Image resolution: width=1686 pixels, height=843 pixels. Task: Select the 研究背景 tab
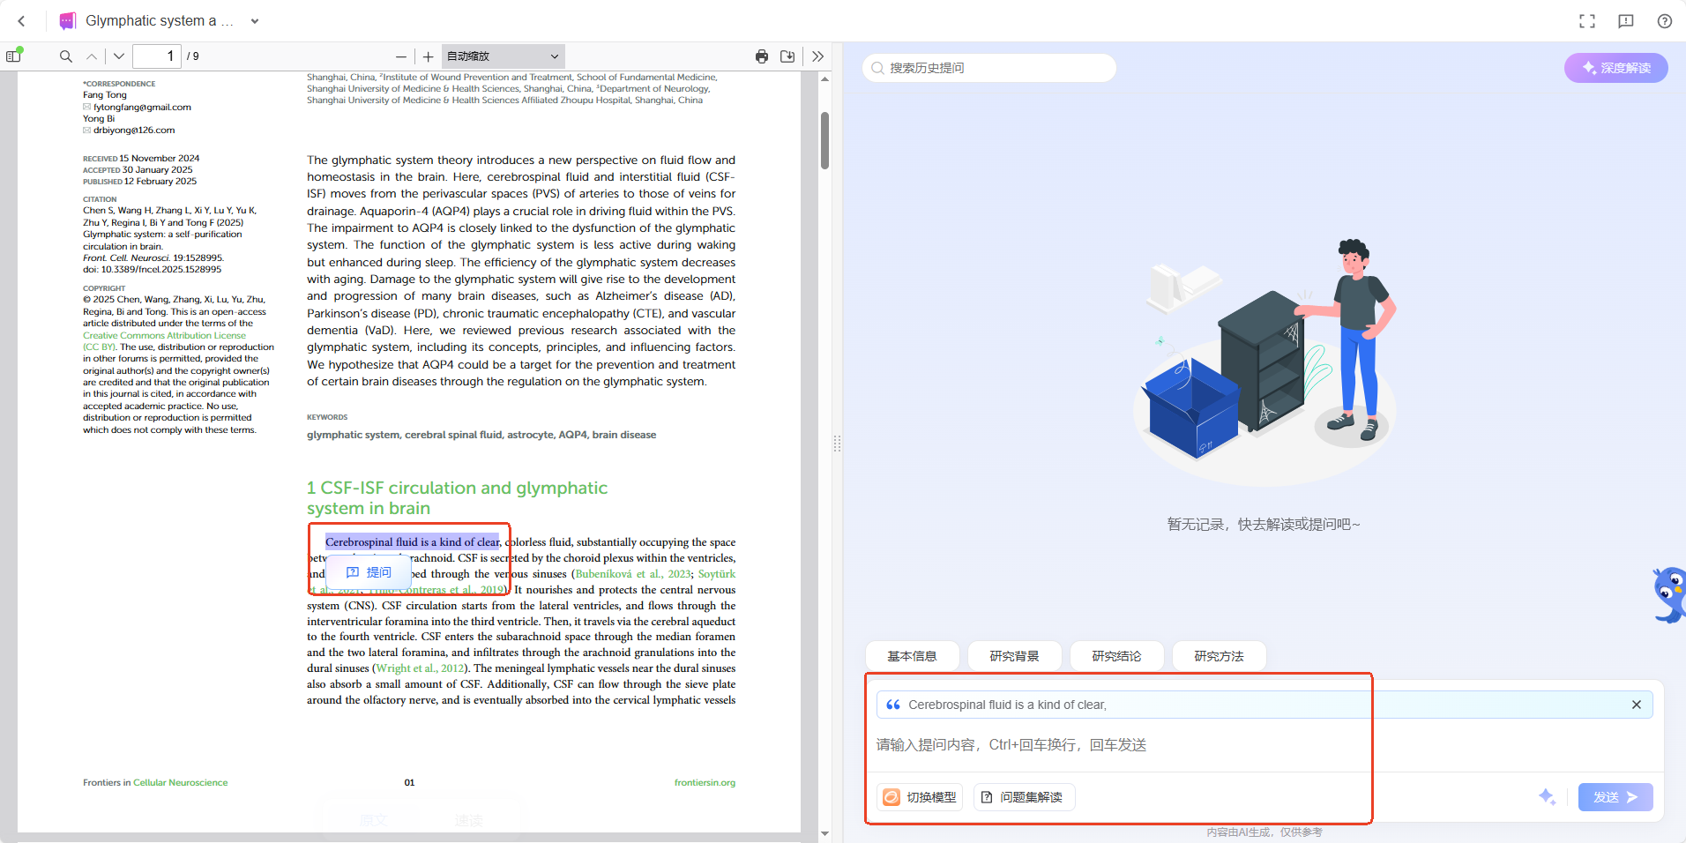tap(1014, 656)
